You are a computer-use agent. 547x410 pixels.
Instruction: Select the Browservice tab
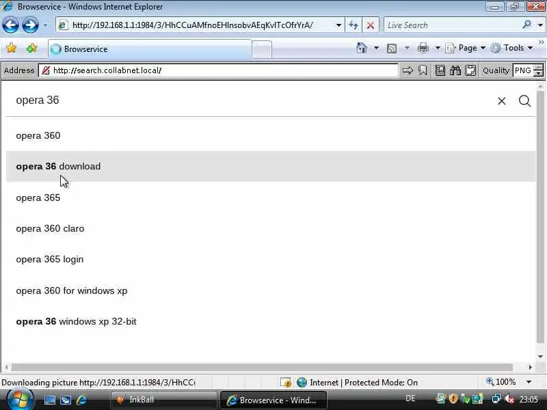point(149,49)
